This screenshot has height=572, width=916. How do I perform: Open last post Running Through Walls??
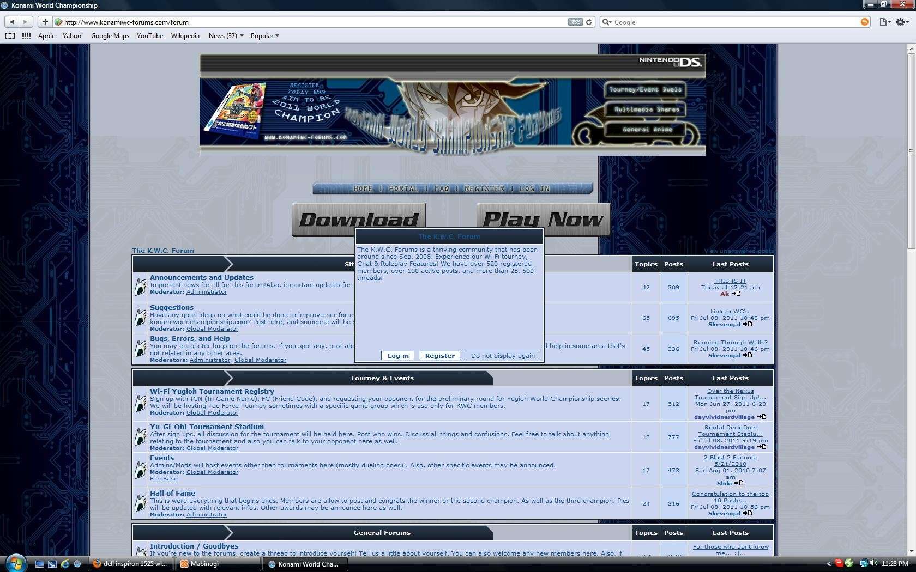[x=730, y=342]
